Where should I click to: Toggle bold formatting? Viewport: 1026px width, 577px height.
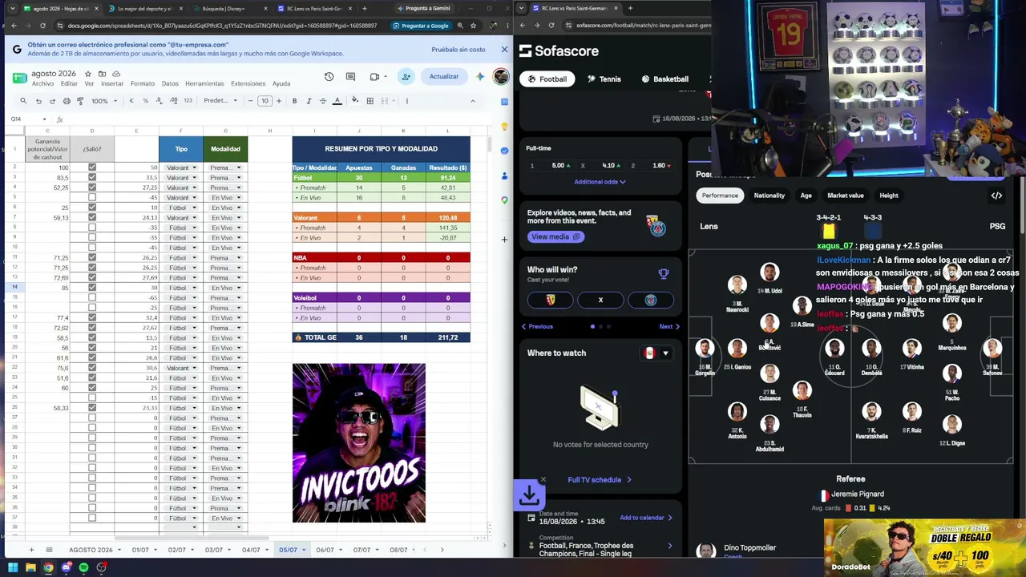[x=294, y=101]
